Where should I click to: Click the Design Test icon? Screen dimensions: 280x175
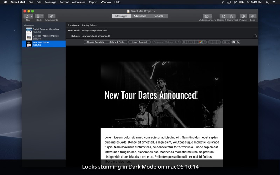(223, 16)
